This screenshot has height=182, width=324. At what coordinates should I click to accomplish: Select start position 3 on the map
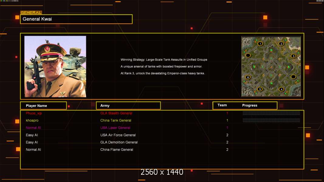coord(293,56)
